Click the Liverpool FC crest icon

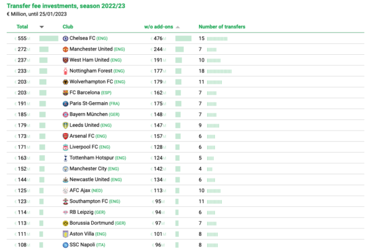(65, 147)
